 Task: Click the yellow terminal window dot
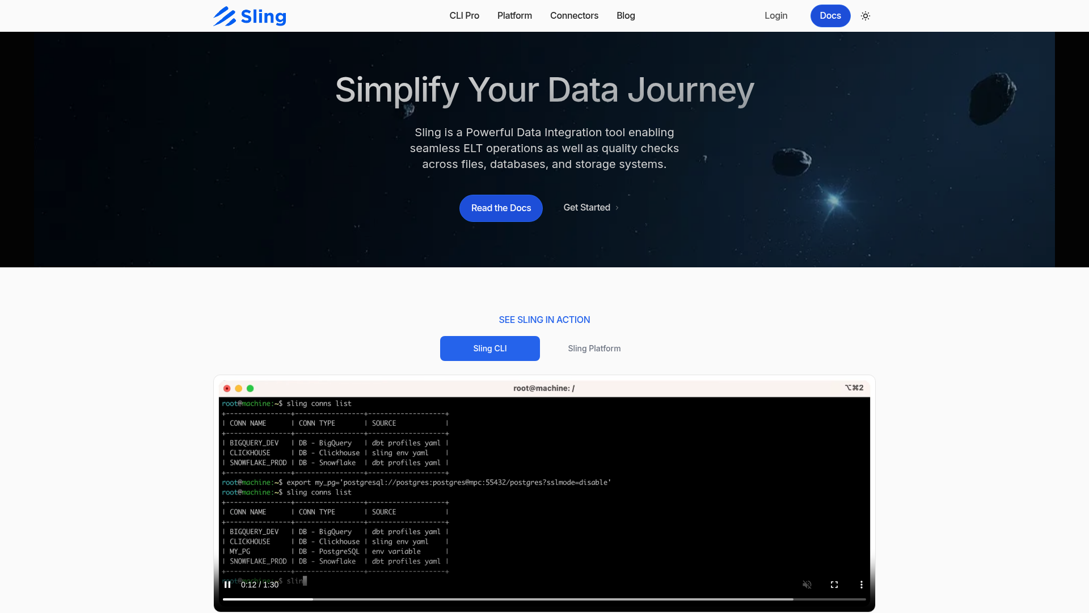pos(239,389)
